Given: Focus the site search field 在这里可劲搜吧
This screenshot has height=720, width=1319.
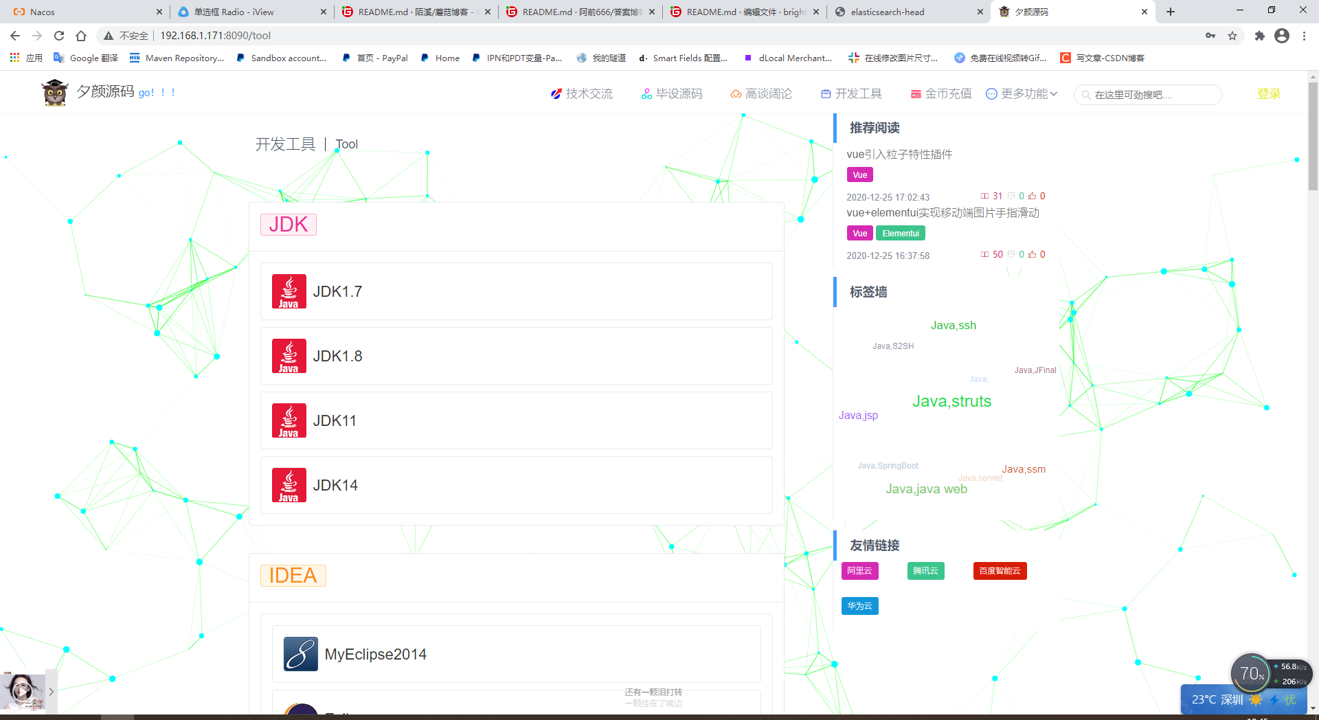Looking at the screenshot, I should tap(1149, 95).
